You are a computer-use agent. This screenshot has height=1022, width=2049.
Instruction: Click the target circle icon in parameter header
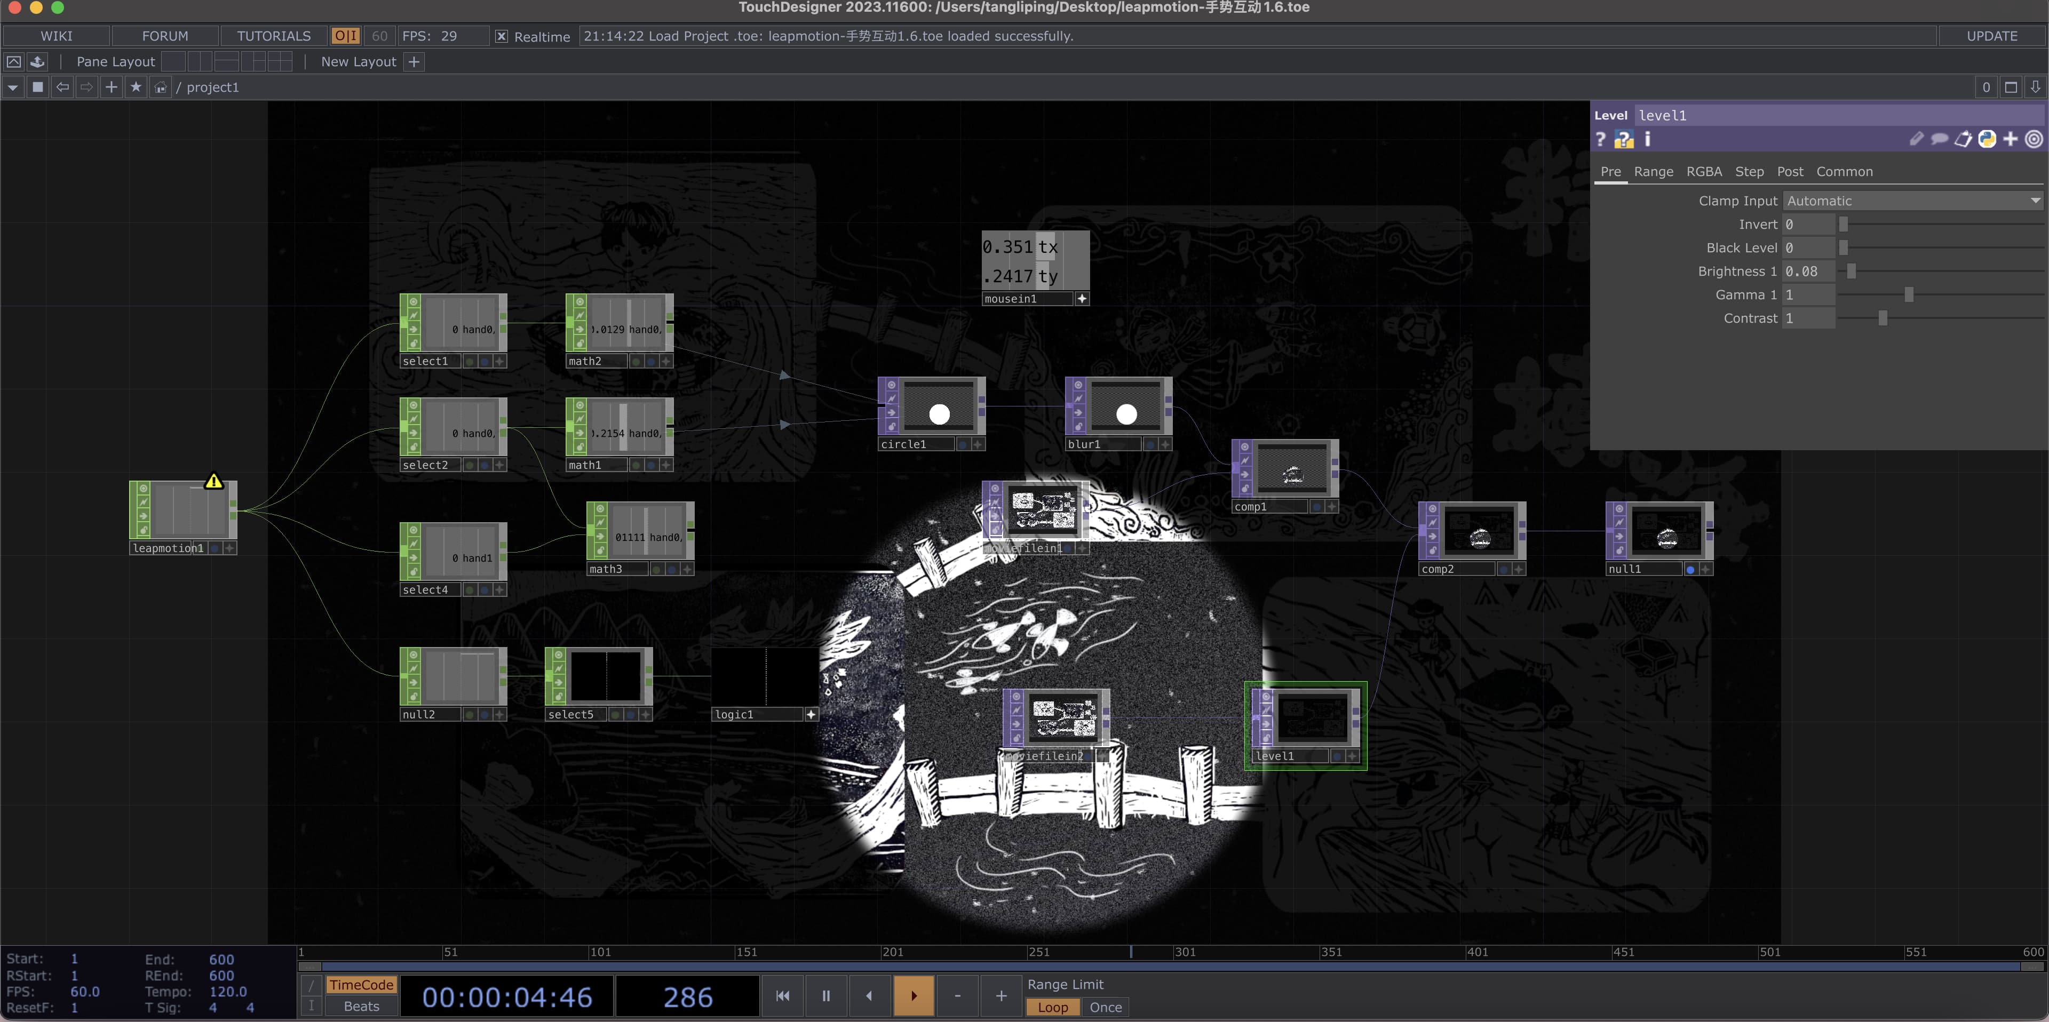2033,139
